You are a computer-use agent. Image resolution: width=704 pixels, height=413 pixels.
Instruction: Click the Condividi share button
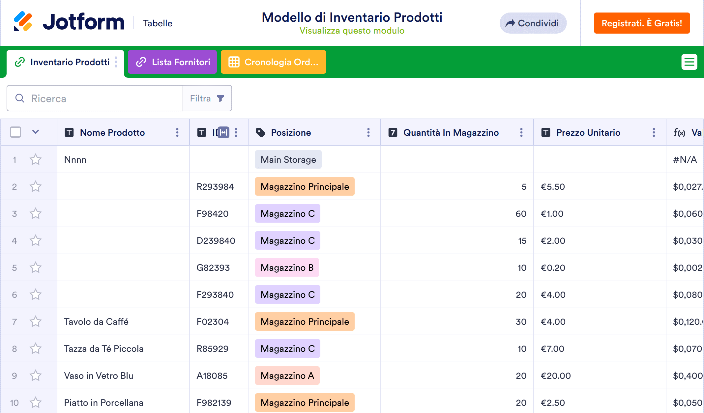(x=533, y=23)
